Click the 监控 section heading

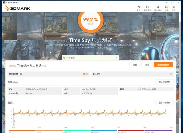point(10,102)
